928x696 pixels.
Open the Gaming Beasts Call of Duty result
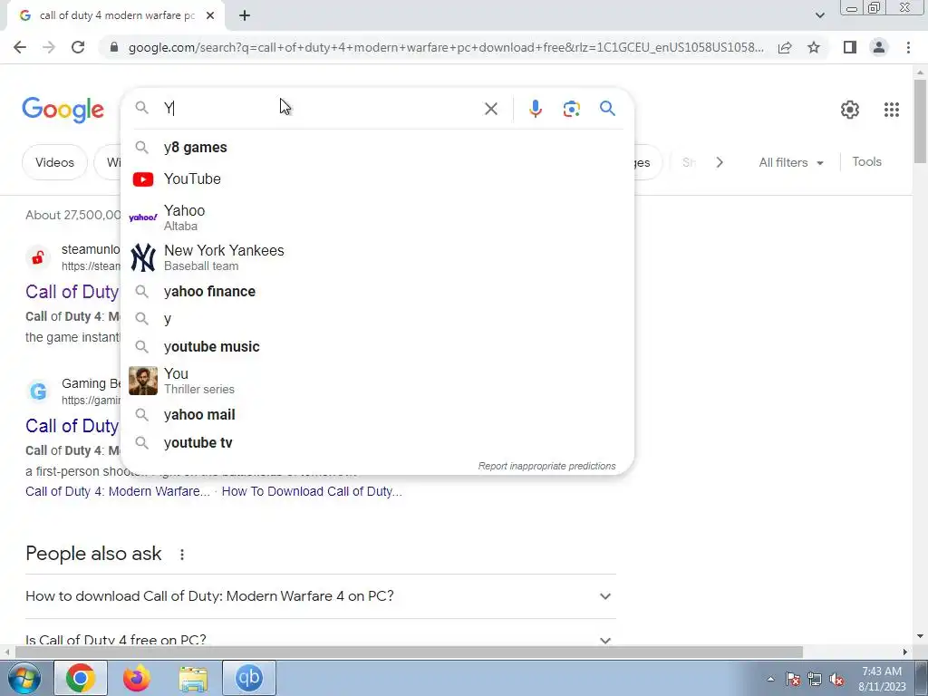coord(72,426)
